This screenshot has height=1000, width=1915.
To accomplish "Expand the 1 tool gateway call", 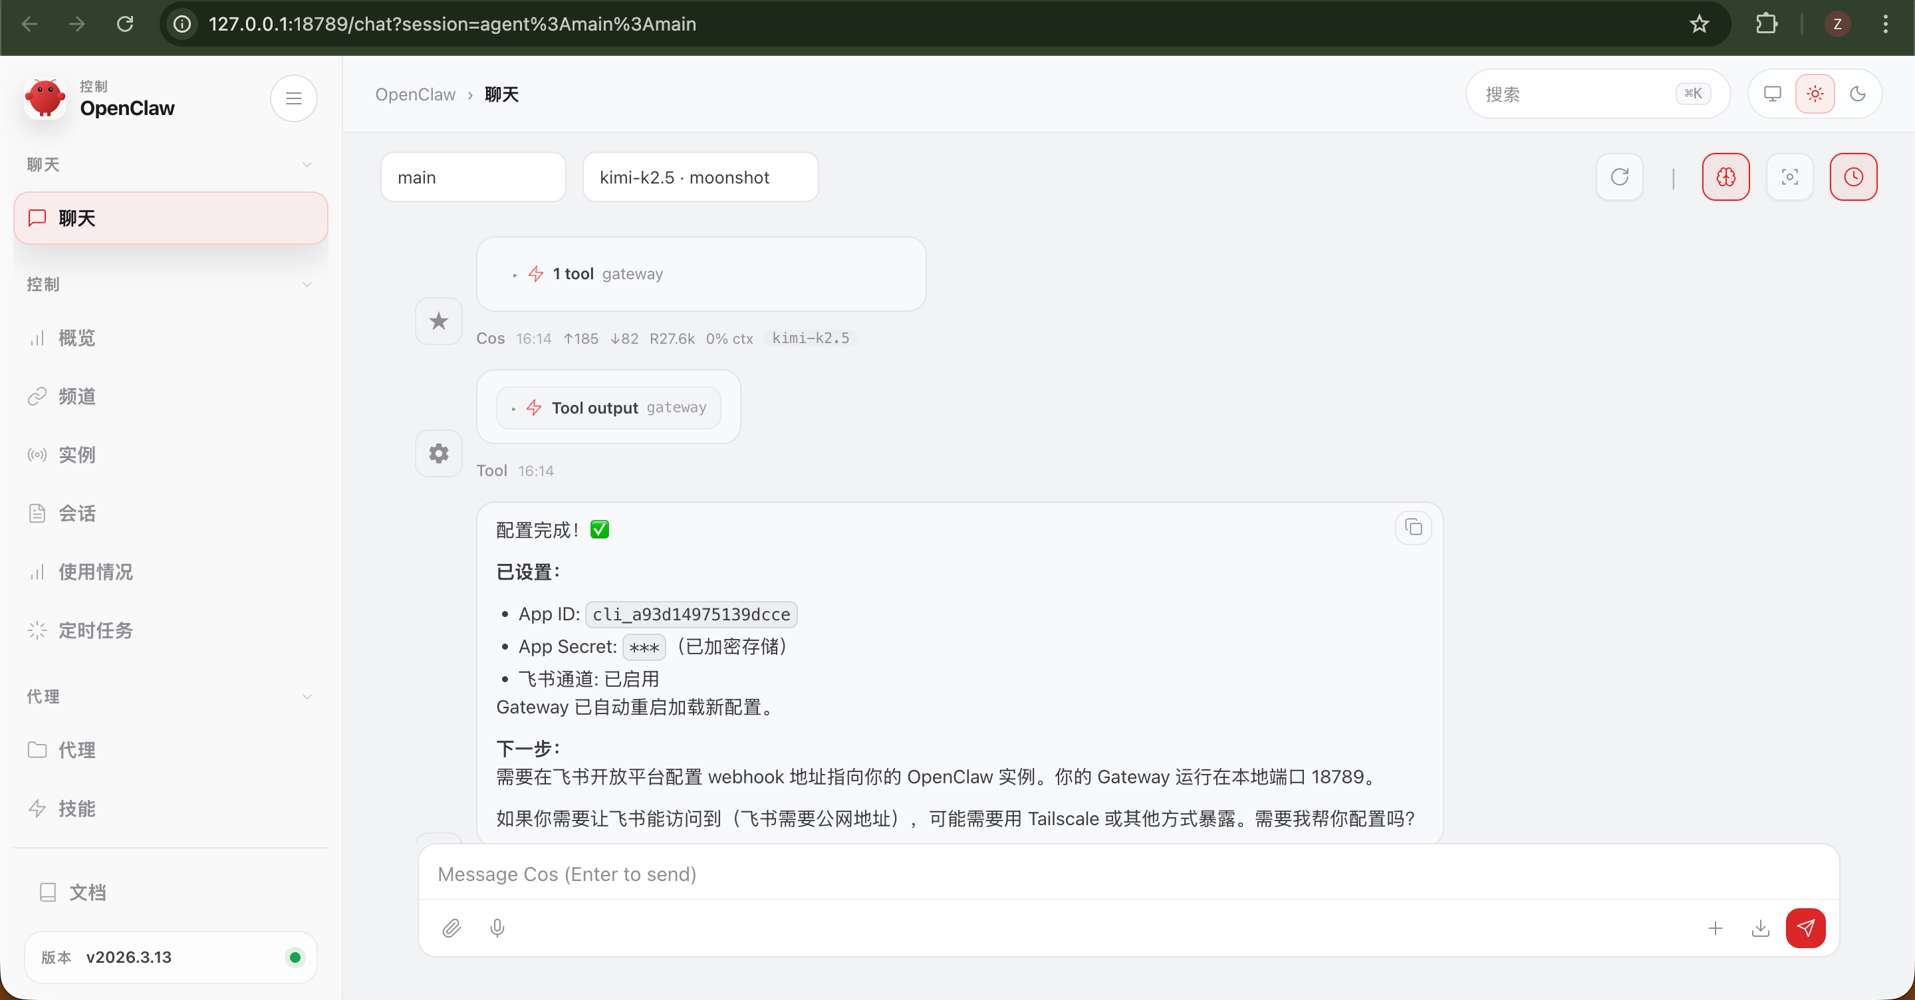I will pyautogui.click(x=588, y=275).
